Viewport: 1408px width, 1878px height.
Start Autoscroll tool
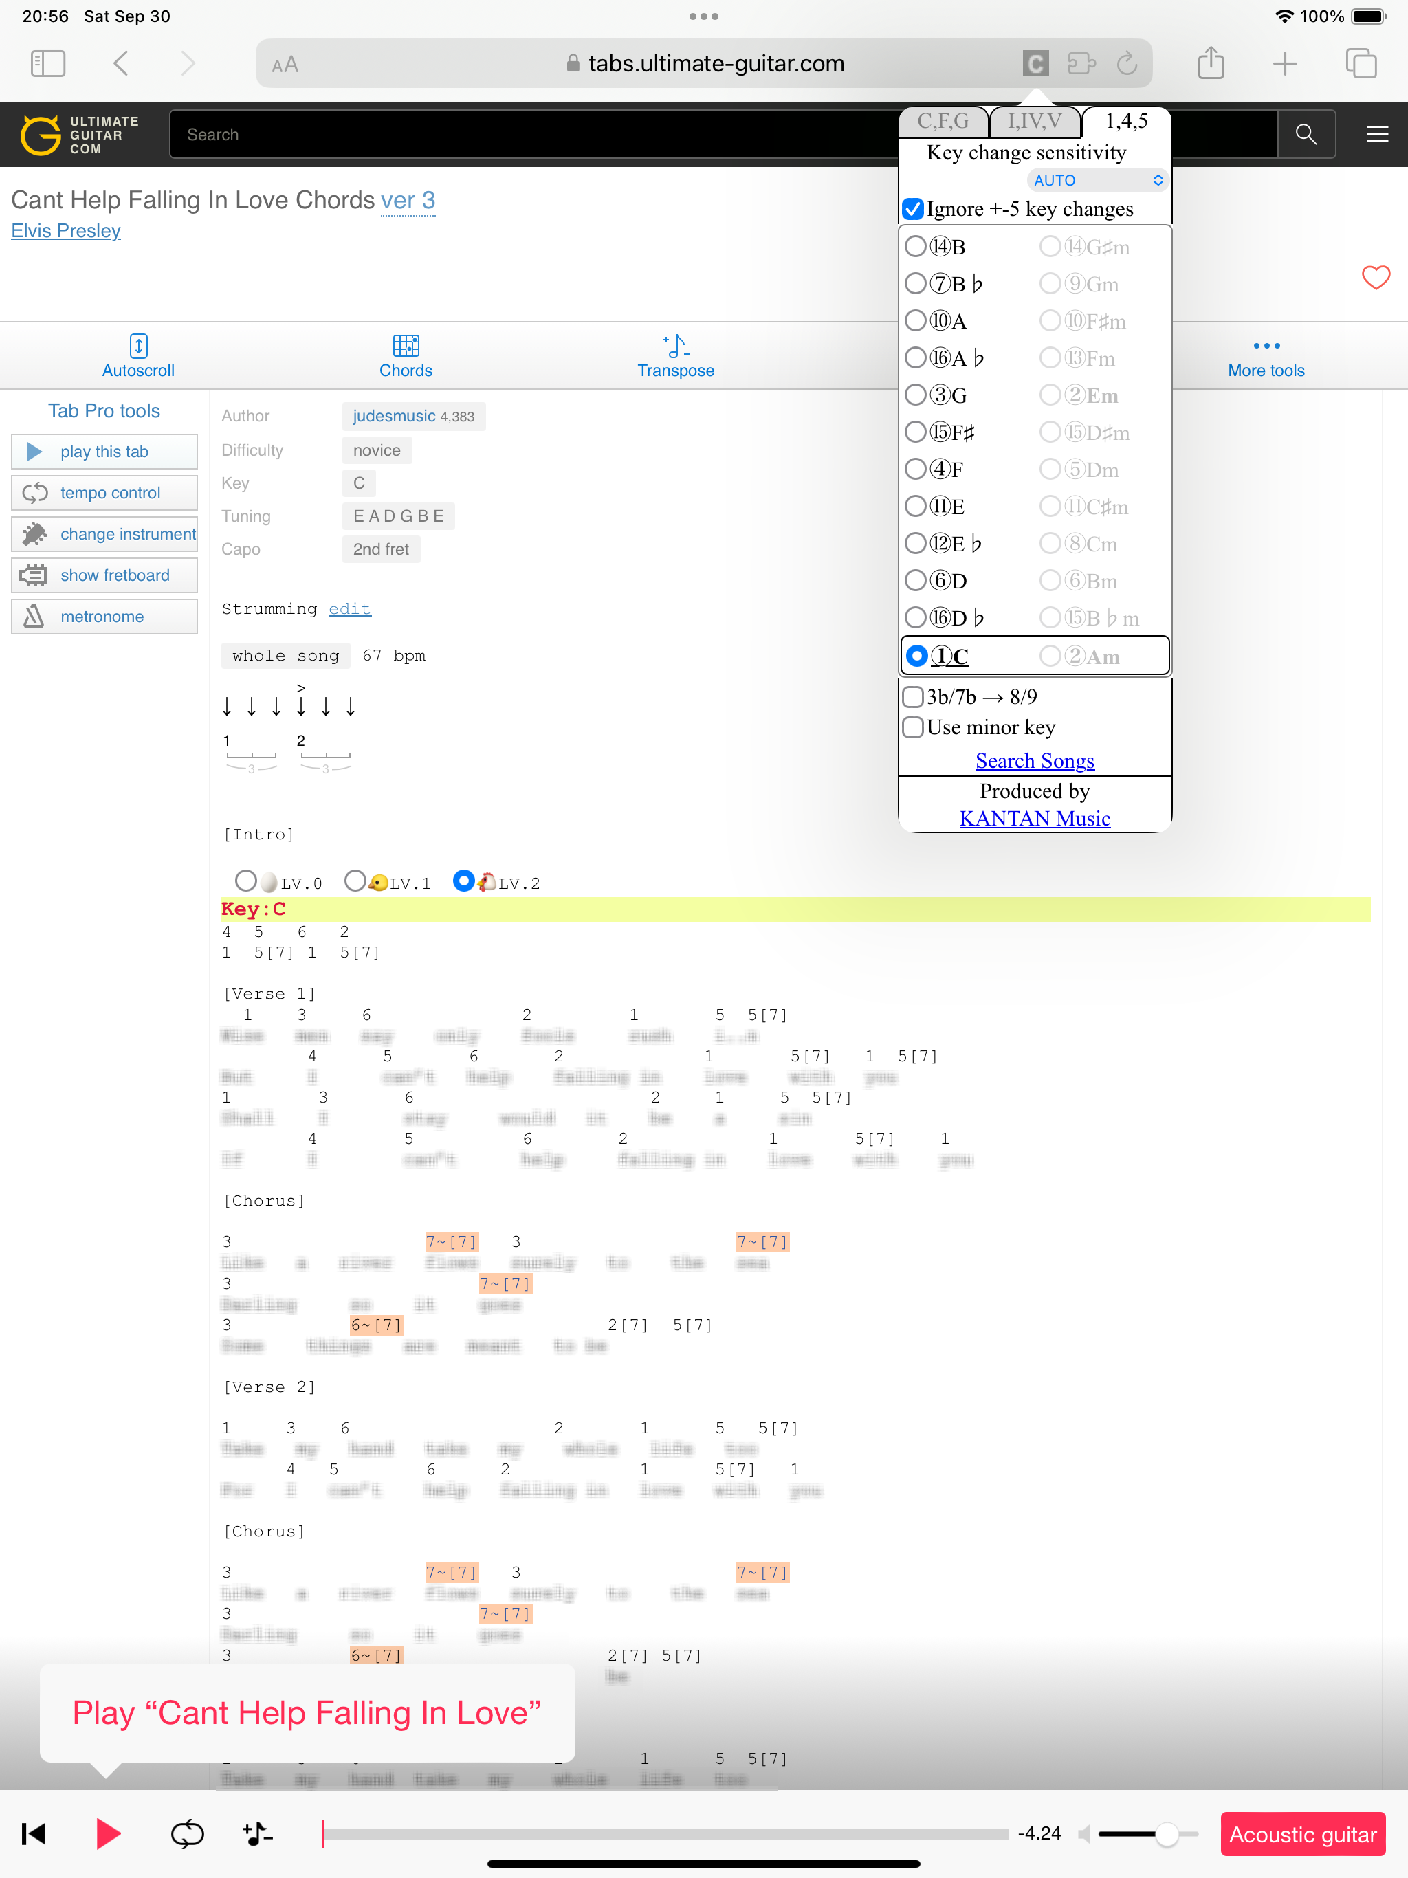point(138,355)
